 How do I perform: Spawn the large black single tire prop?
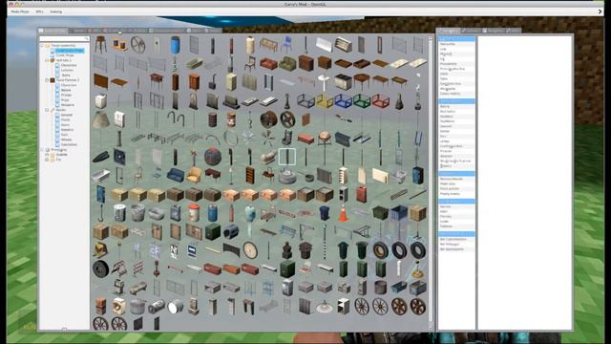(100, 269)
